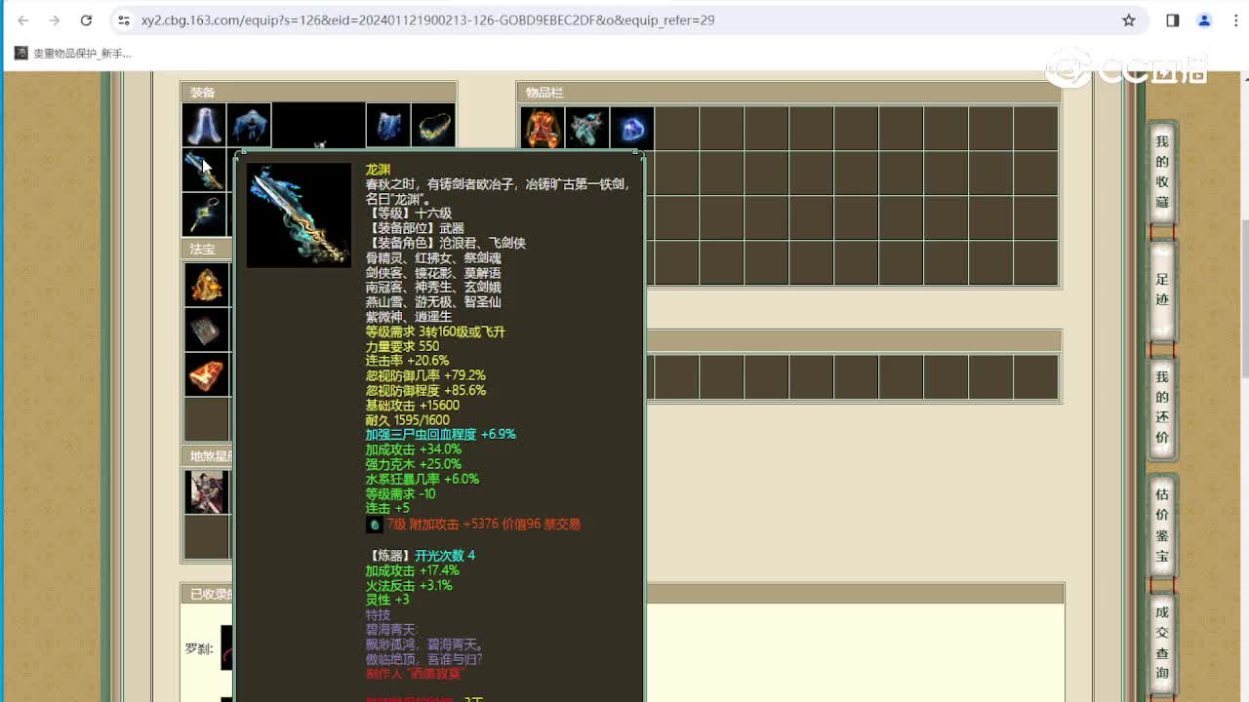Click the large 龙渊 sword image
The image size is (1249, 702).
point(299,215)
